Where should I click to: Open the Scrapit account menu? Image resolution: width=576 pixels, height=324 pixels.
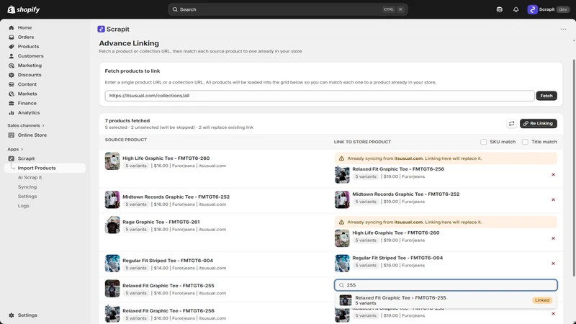[x=548, y=9]
